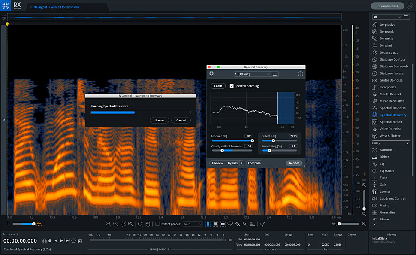Toggle the Time selection tool

pyautogui.click(x=208, y=224)
